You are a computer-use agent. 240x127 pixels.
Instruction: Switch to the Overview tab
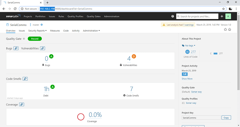(x=11, y=30)
